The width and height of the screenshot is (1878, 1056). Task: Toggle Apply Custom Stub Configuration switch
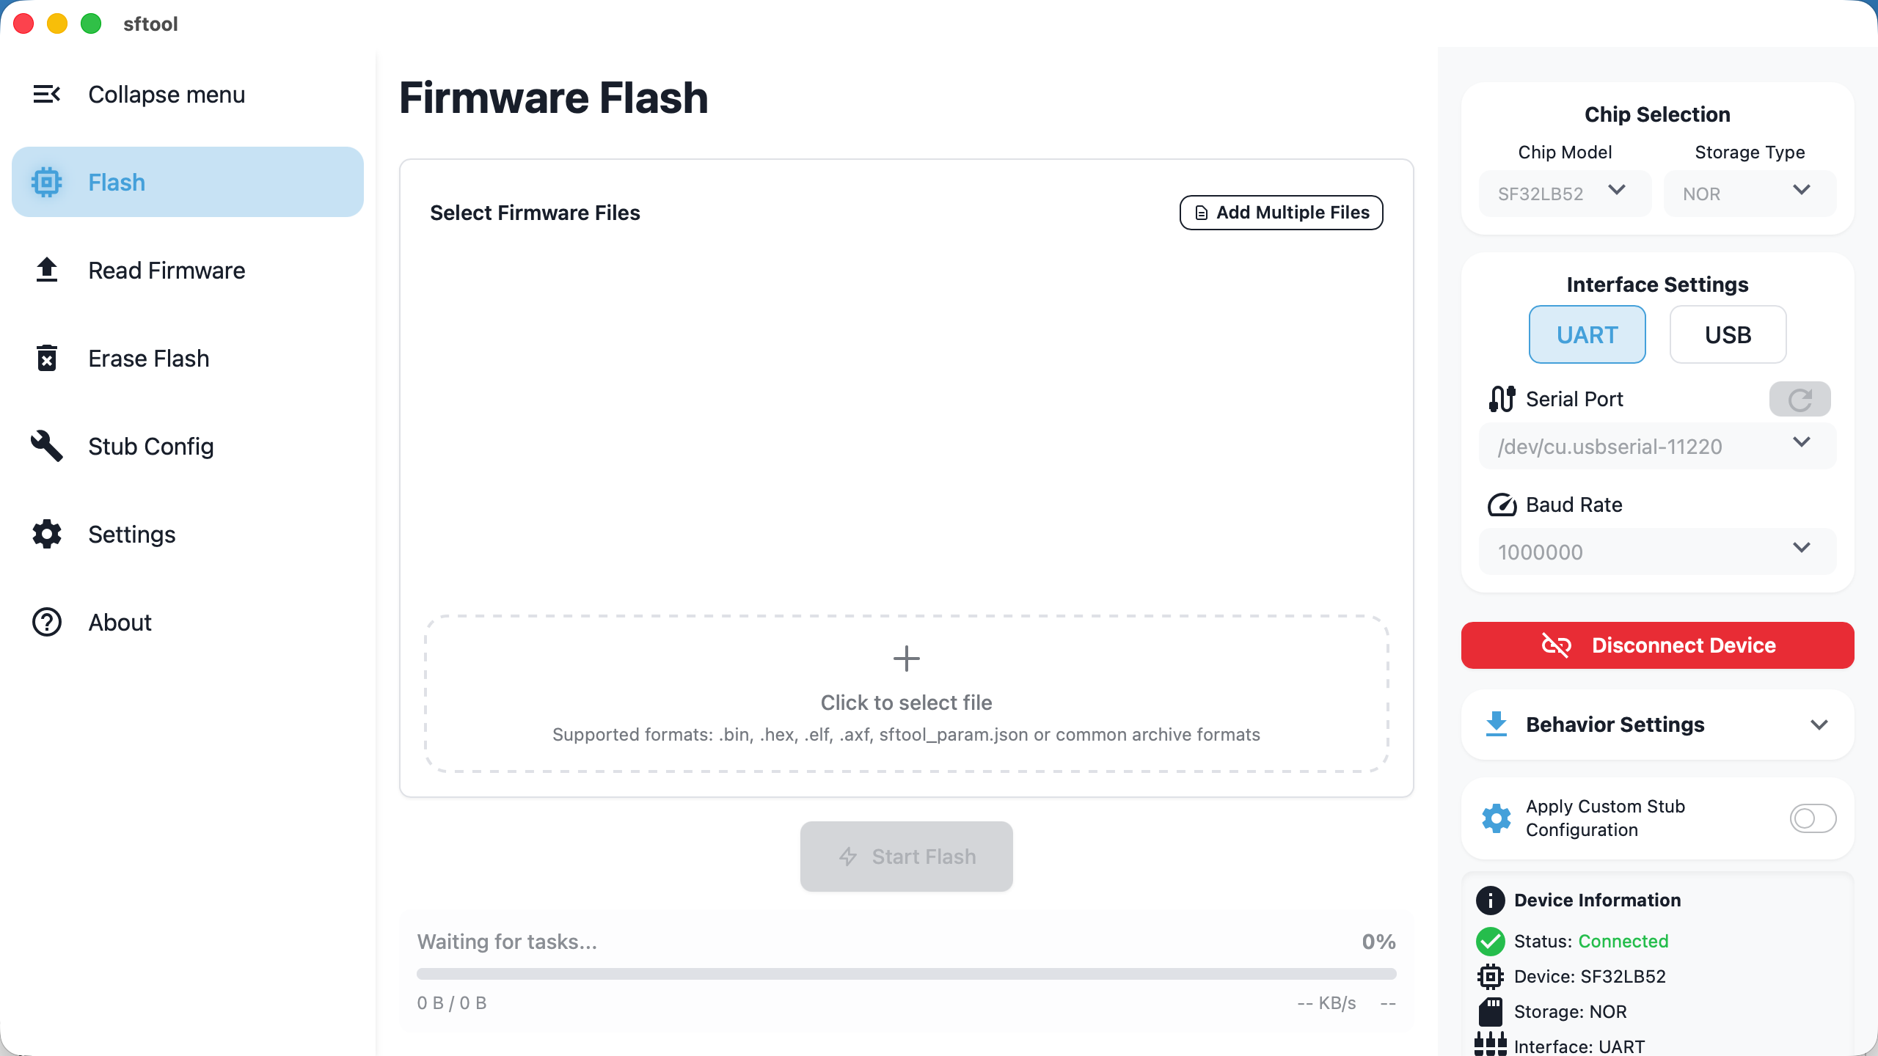click(1812, 818)
